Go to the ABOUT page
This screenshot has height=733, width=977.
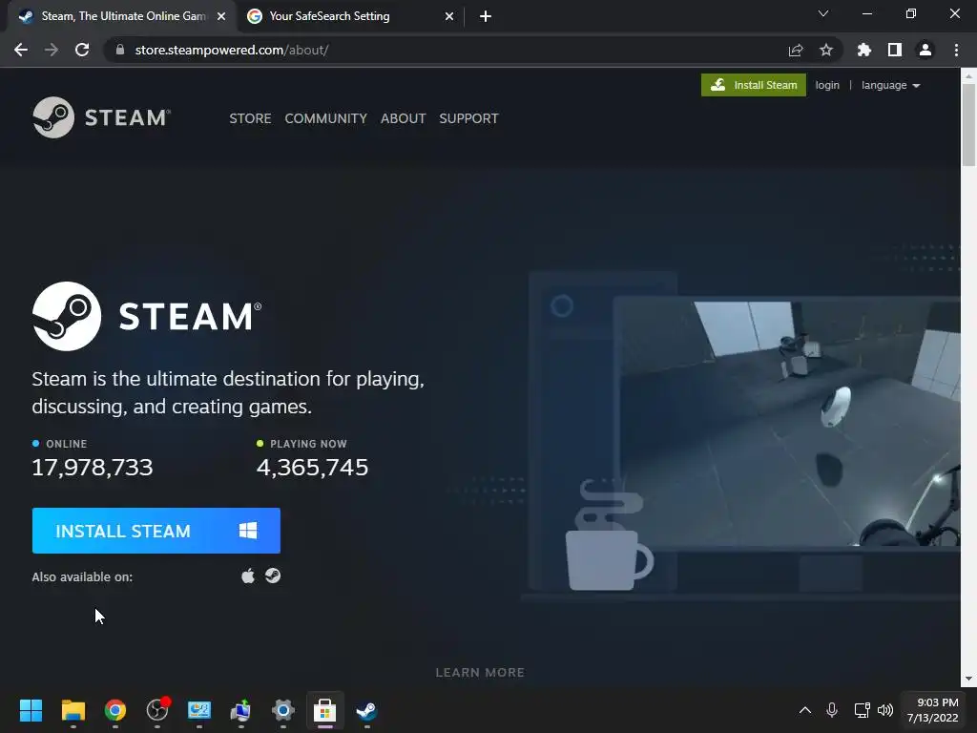[x=404, y=118]
